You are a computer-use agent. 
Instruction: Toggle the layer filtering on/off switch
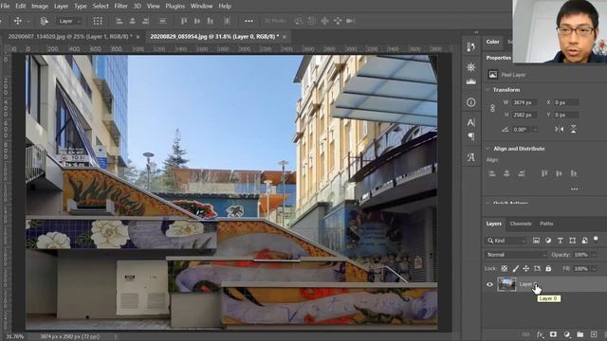[596, 240]
